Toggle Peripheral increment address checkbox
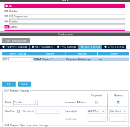This screenshot has height=127, width=130. pos(97,102)
